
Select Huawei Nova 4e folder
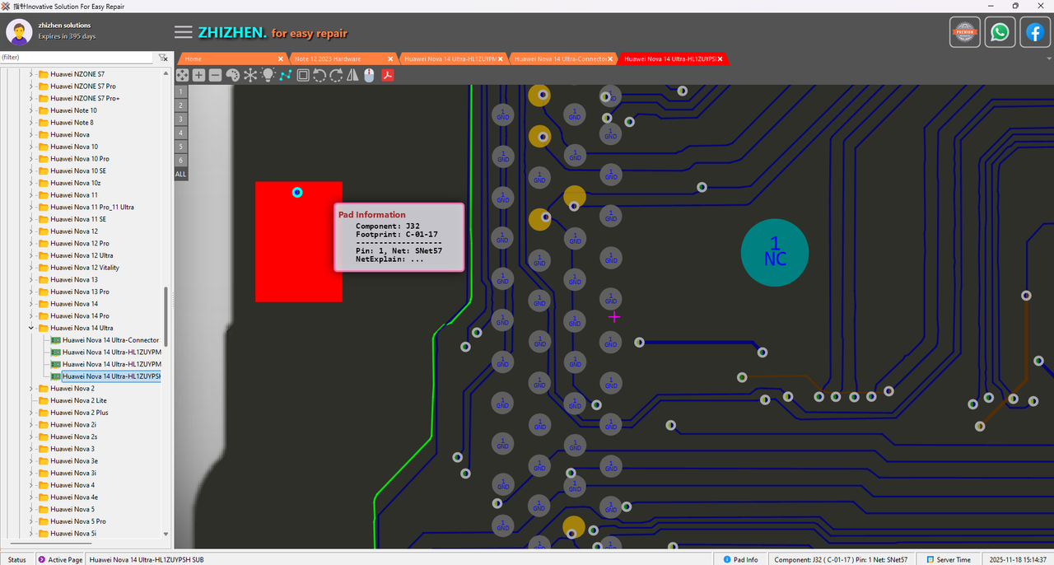[x=74, y=497]
